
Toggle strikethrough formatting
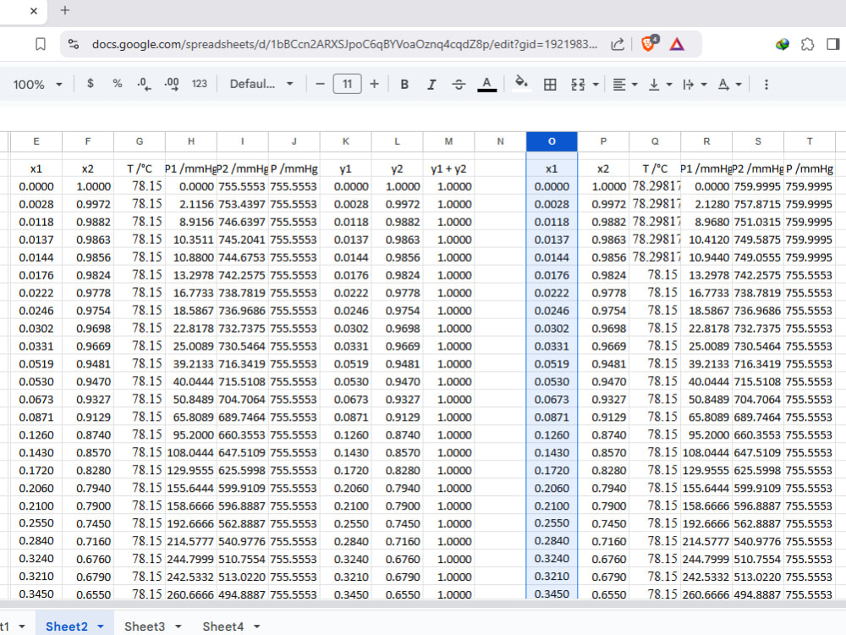click(x=459, y=84)
